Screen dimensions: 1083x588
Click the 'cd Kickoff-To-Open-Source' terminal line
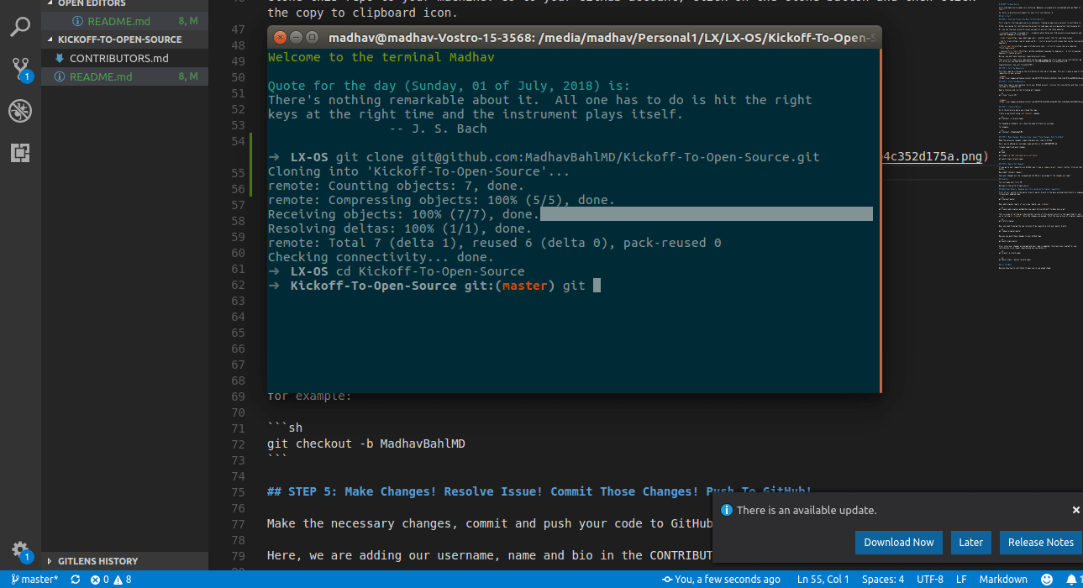point(396,271)
